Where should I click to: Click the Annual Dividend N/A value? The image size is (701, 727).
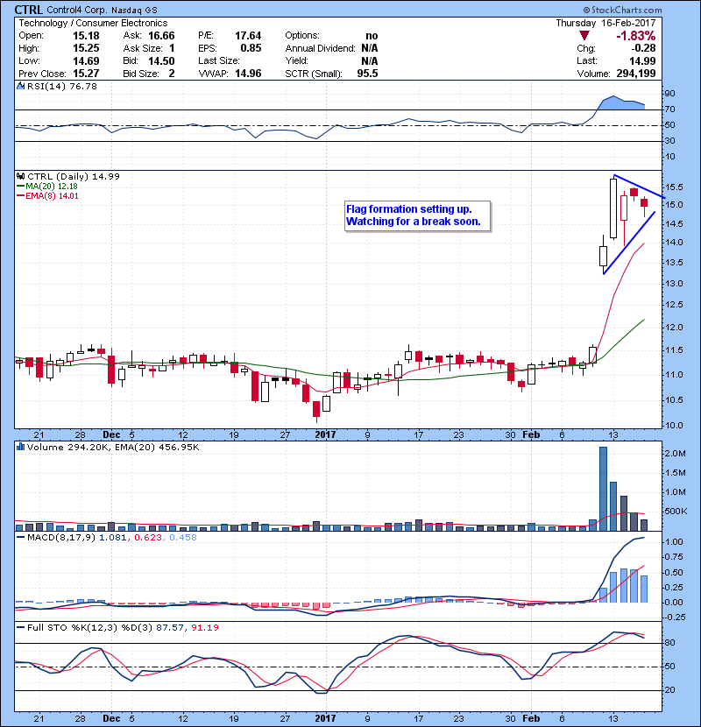[369, 48]
